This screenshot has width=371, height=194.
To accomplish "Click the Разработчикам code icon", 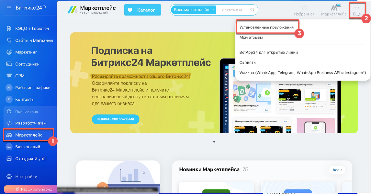I will click(x=9, y=123).
